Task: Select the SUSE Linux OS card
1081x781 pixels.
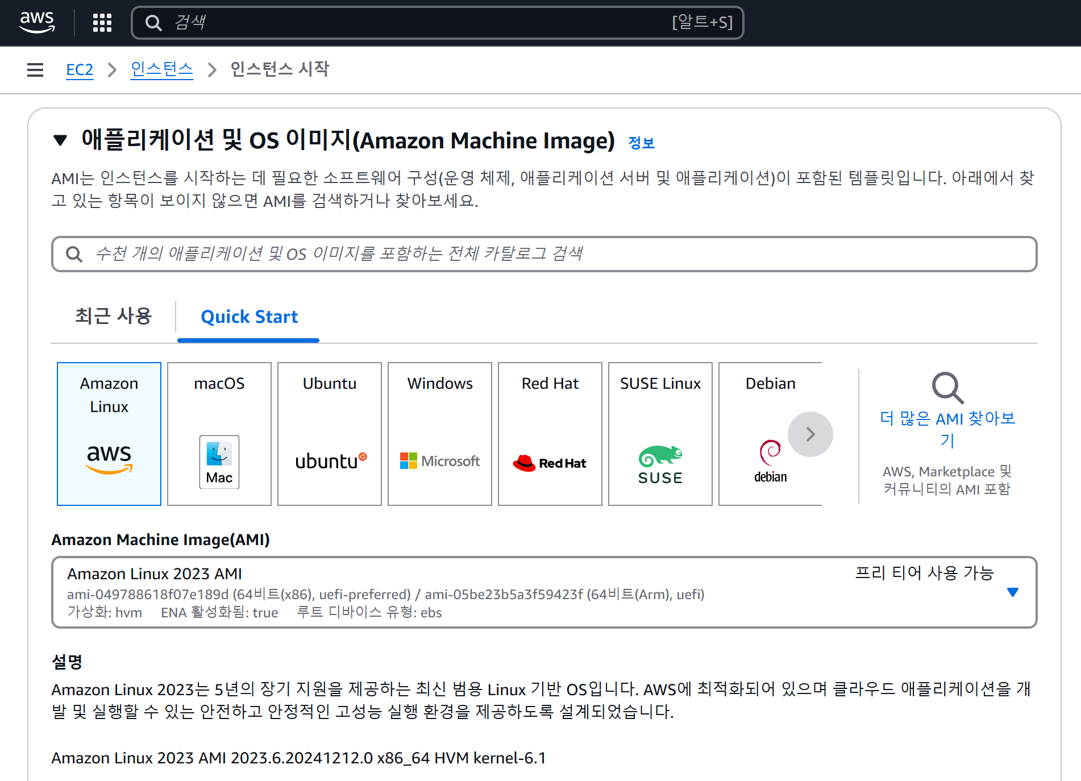Action: coord(660,434)
